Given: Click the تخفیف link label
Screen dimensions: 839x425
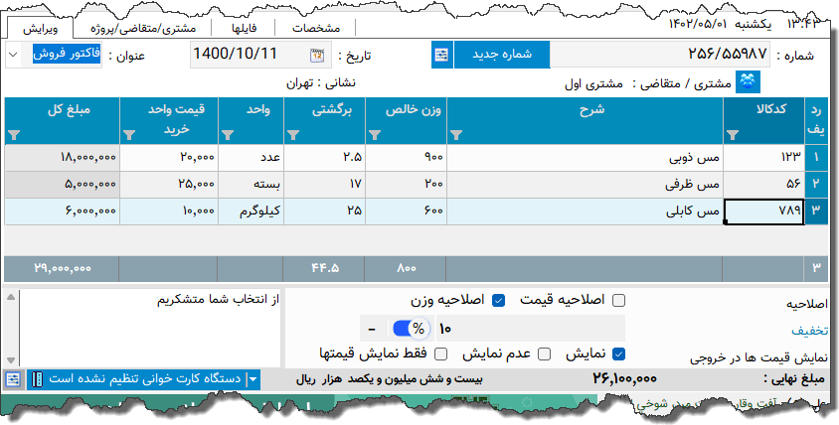Looking at the screenshot, I should (809, 331).
